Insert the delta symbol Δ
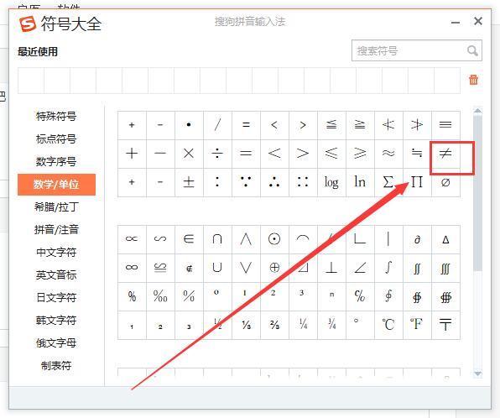 445,239
